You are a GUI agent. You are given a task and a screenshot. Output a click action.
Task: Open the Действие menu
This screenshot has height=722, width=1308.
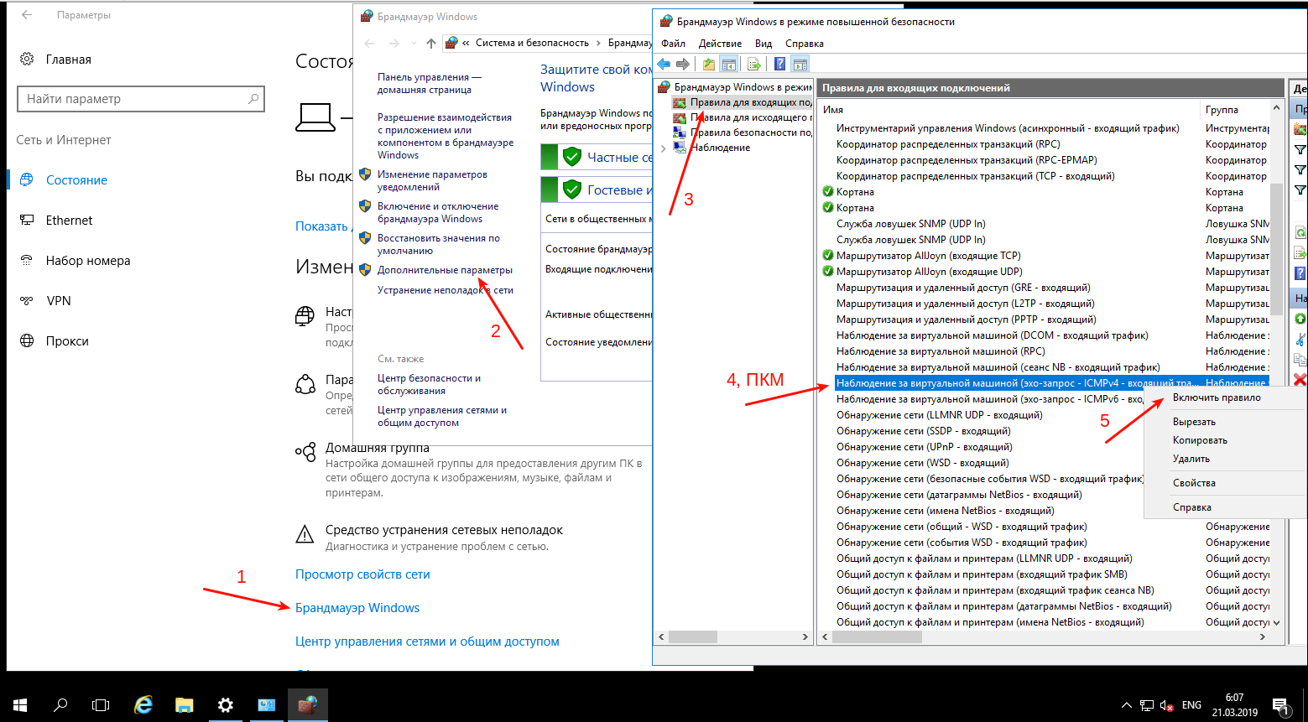pos(720,44)
